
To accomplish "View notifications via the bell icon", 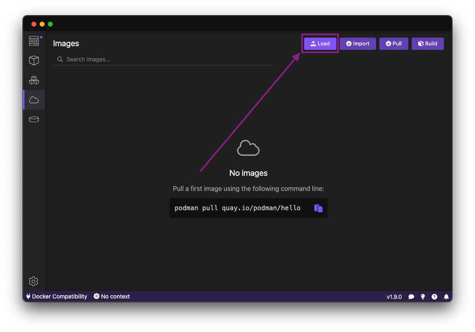I will 446,296.
